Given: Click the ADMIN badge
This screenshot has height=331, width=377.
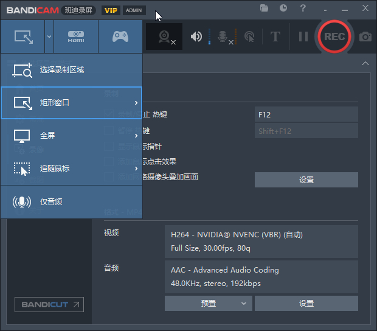Looking at the screenshot, I should [x=134, y=10].
